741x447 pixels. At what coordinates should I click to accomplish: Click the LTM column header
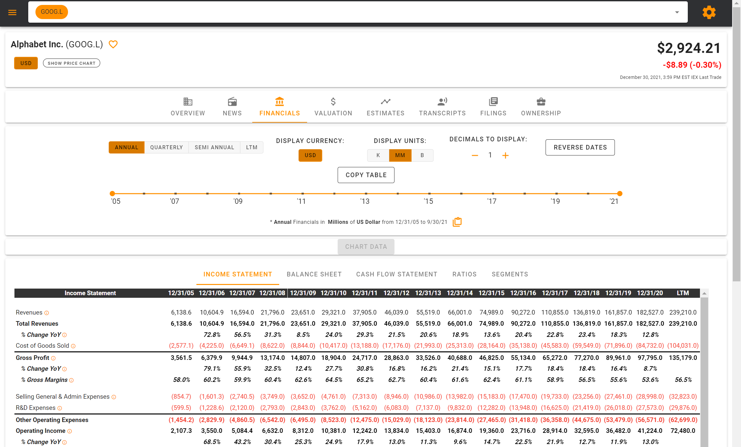click(683, 293)
